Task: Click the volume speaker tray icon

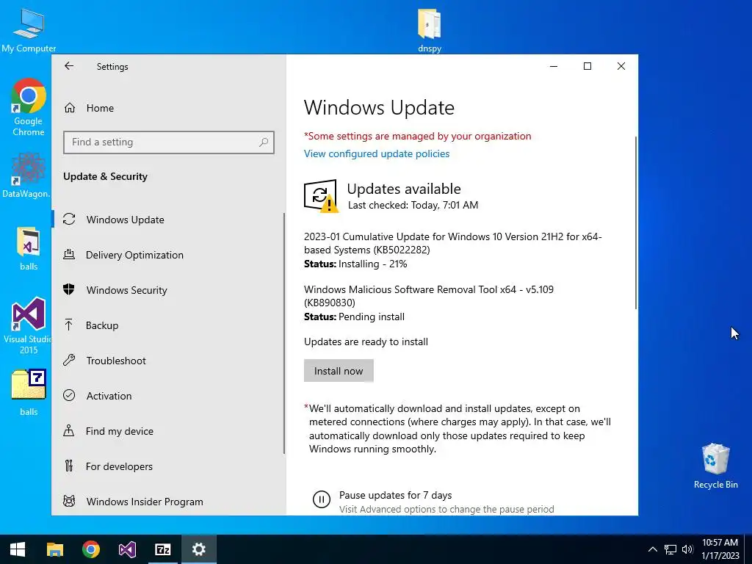Action: click(x=687, y=549)
